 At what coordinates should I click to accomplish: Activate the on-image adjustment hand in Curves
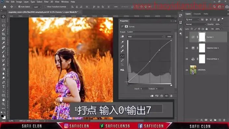coord(122,36)
